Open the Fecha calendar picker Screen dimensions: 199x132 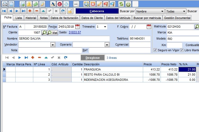(77, 27)
